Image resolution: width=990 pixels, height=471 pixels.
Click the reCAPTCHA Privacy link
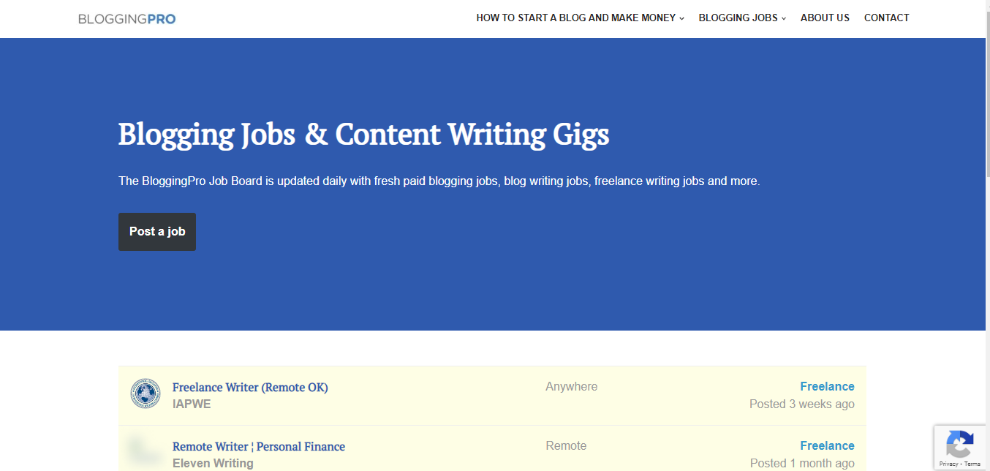click(x=948, y=464)
